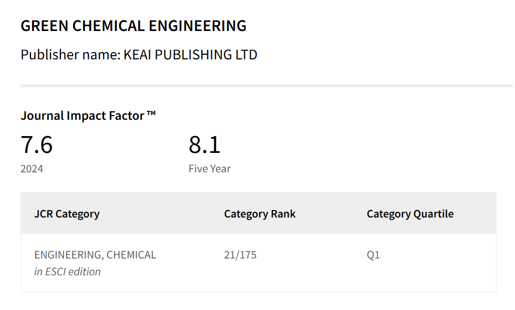Click the word CHEMICAL in category cell
This screenshot has height=310, width=515.
[131, 255]
